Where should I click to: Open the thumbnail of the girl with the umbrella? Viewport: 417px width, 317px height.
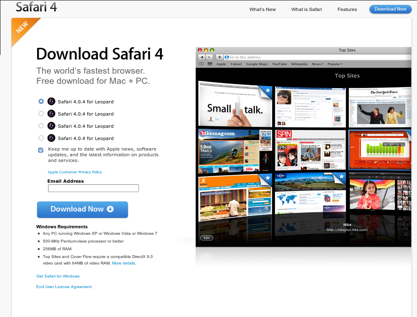[x=380, y=192]
